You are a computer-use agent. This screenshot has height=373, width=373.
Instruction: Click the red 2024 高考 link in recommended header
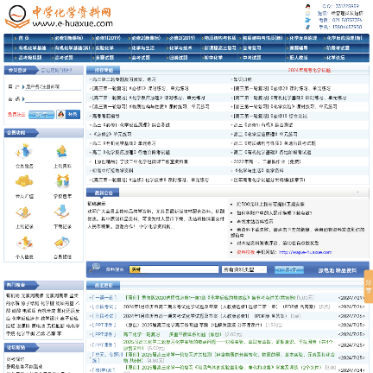(x=309, y=70)
